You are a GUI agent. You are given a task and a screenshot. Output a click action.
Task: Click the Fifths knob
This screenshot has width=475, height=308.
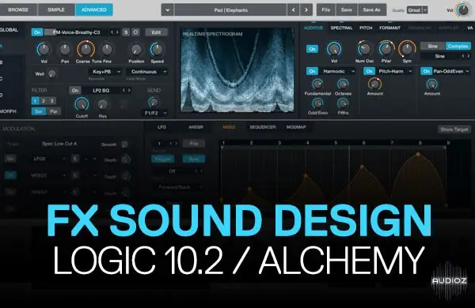coord(343,103)
